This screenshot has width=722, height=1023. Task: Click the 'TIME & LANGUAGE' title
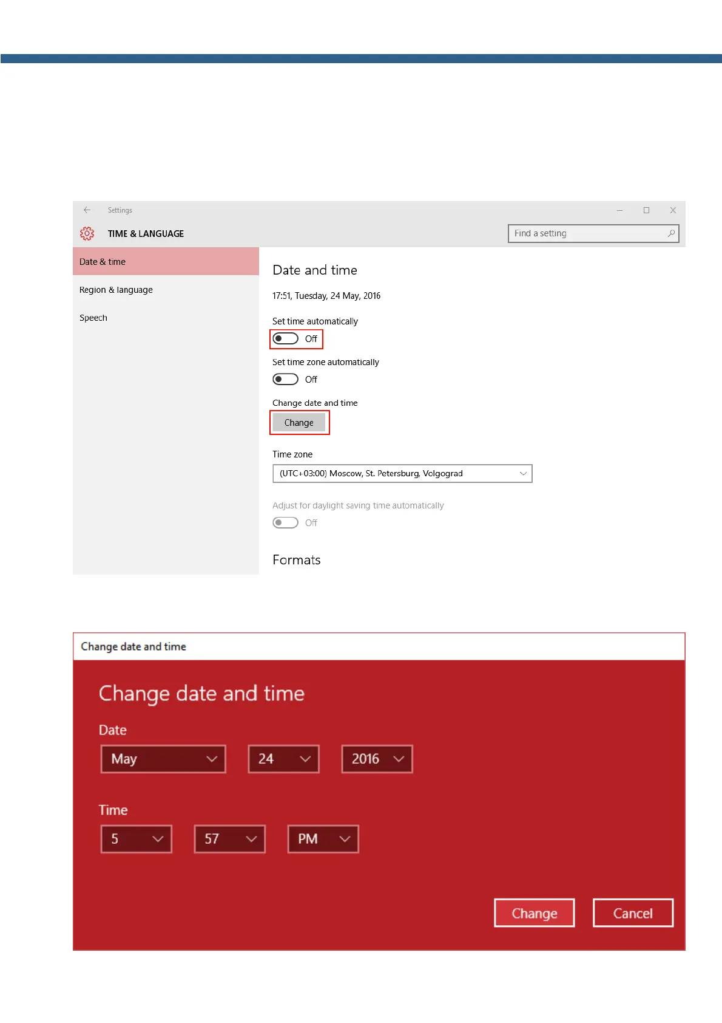[x=146, y=234]
